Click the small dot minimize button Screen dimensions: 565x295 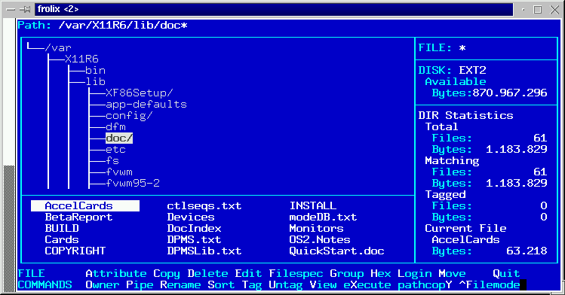(524, 10)
